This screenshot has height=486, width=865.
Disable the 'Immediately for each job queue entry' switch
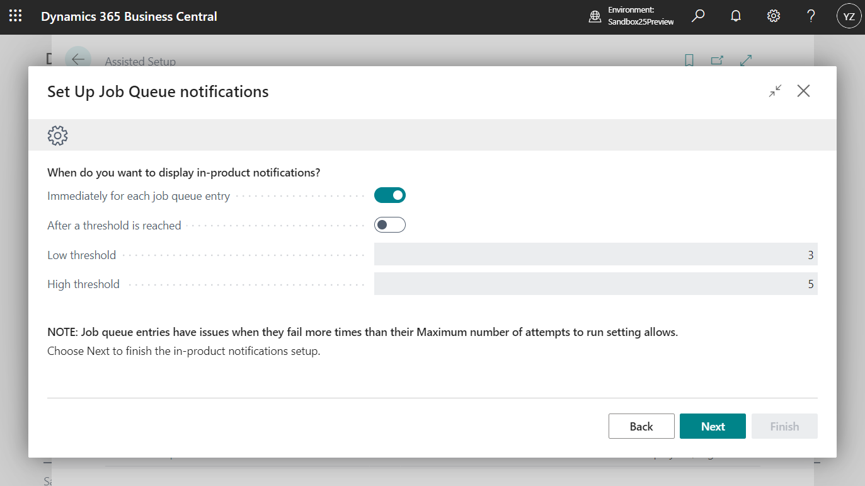coord(389,195)
